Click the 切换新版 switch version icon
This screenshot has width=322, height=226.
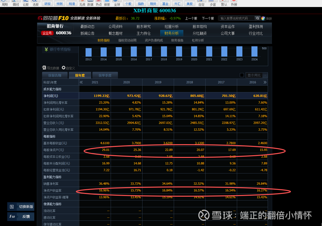[12, 207]
